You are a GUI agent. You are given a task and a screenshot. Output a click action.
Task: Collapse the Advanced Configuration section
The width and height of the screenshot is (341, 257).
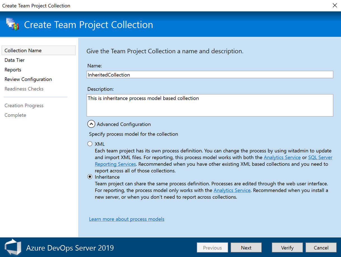point(91,124)
